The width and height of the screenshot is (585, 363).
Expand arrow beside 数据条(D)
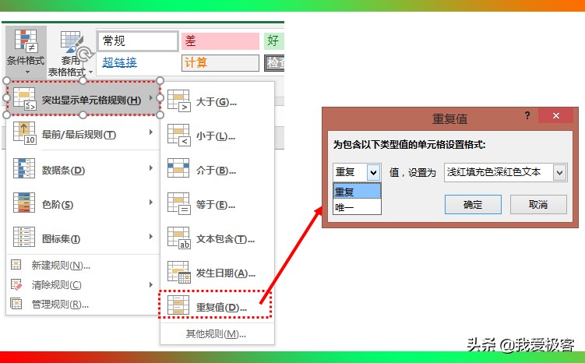(150, 168)
